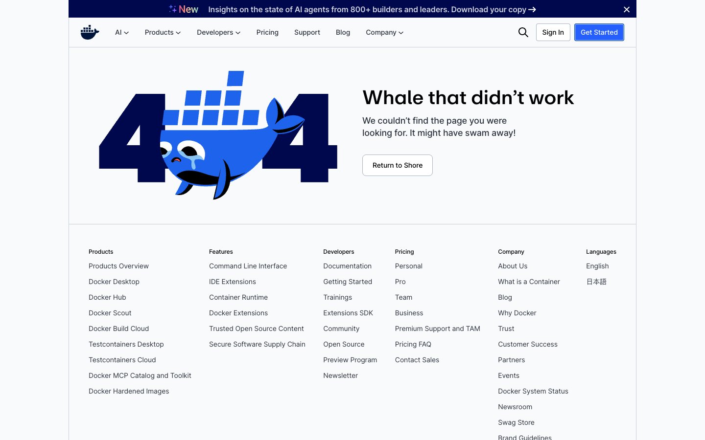Click the Get Started button
The width and height of the screenshot is (705, 440).
[599, 32]
